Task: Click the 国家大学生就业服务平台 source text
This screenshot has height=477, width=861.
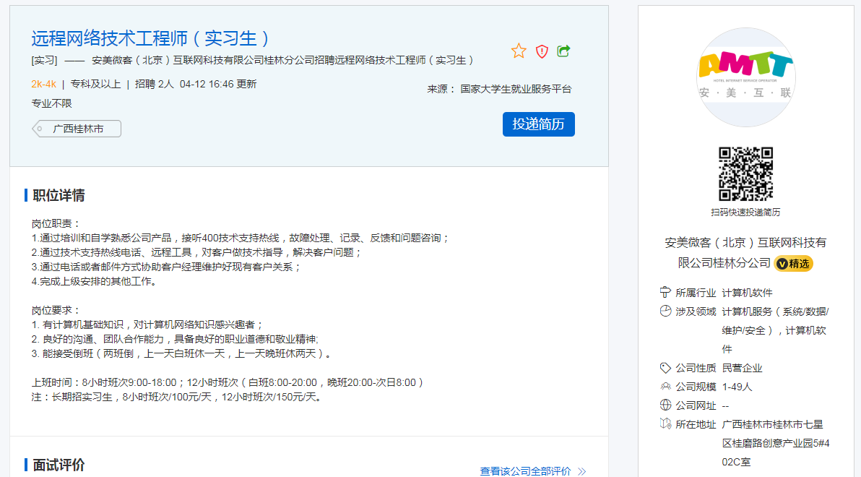Action: [516, 89]
